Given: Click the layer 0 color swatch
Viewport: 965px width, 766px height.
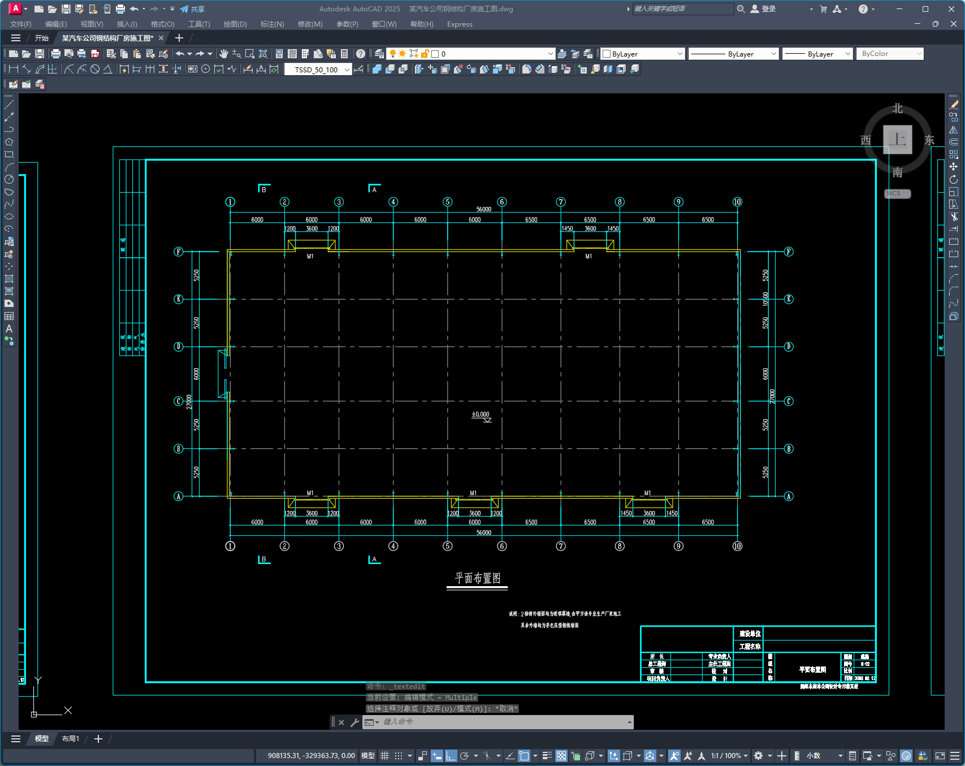Looking at the screenshot, I should (435, 54).
